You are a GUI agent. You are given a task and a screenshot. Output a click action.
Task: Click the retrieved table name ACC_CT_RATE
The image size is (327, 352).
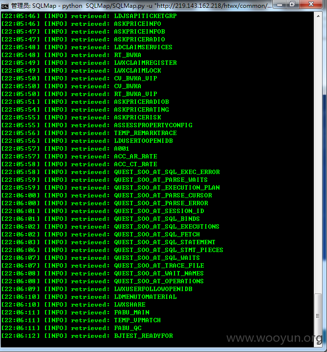tap(135, 164)
